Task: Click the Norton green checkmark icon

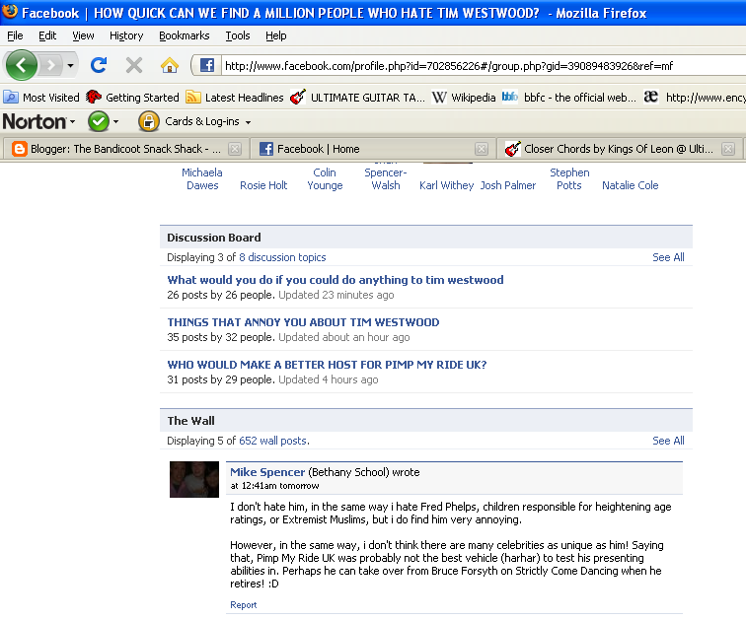Action: click(98, 121)
